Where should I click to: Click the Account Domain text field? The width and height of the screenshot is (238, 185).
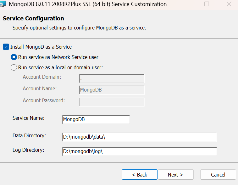click(x=112, y=78)
